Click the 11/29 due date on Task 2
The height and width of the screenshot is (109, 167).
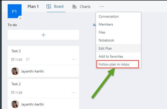click(19, 93)
